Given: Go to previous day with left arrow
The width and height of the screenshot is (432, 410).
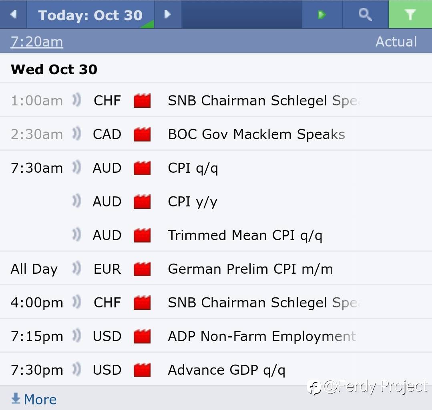Looking at the screenshot, I should point(13,14).
